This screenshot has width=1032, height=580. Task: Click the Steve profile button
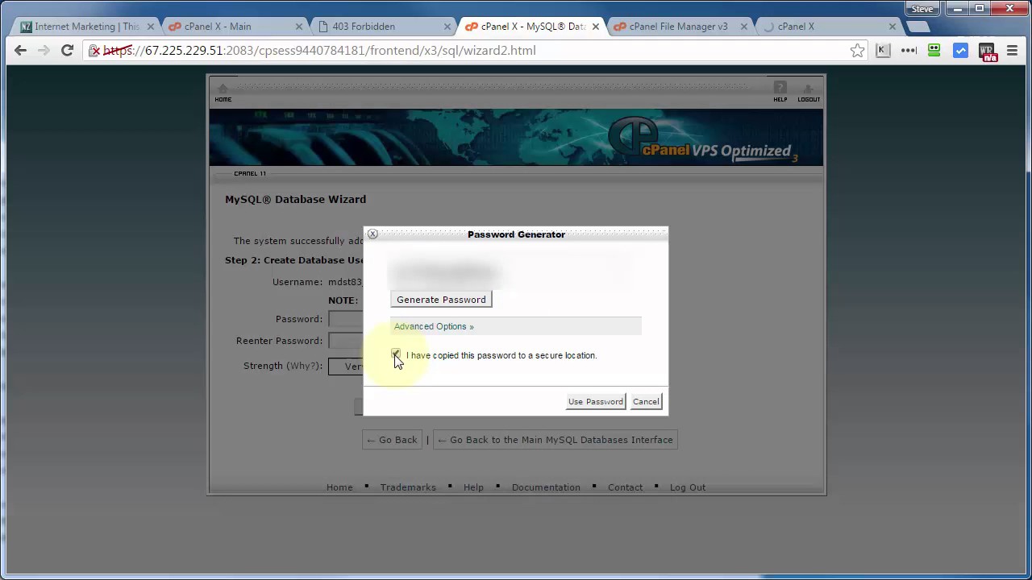coord(922,9)
